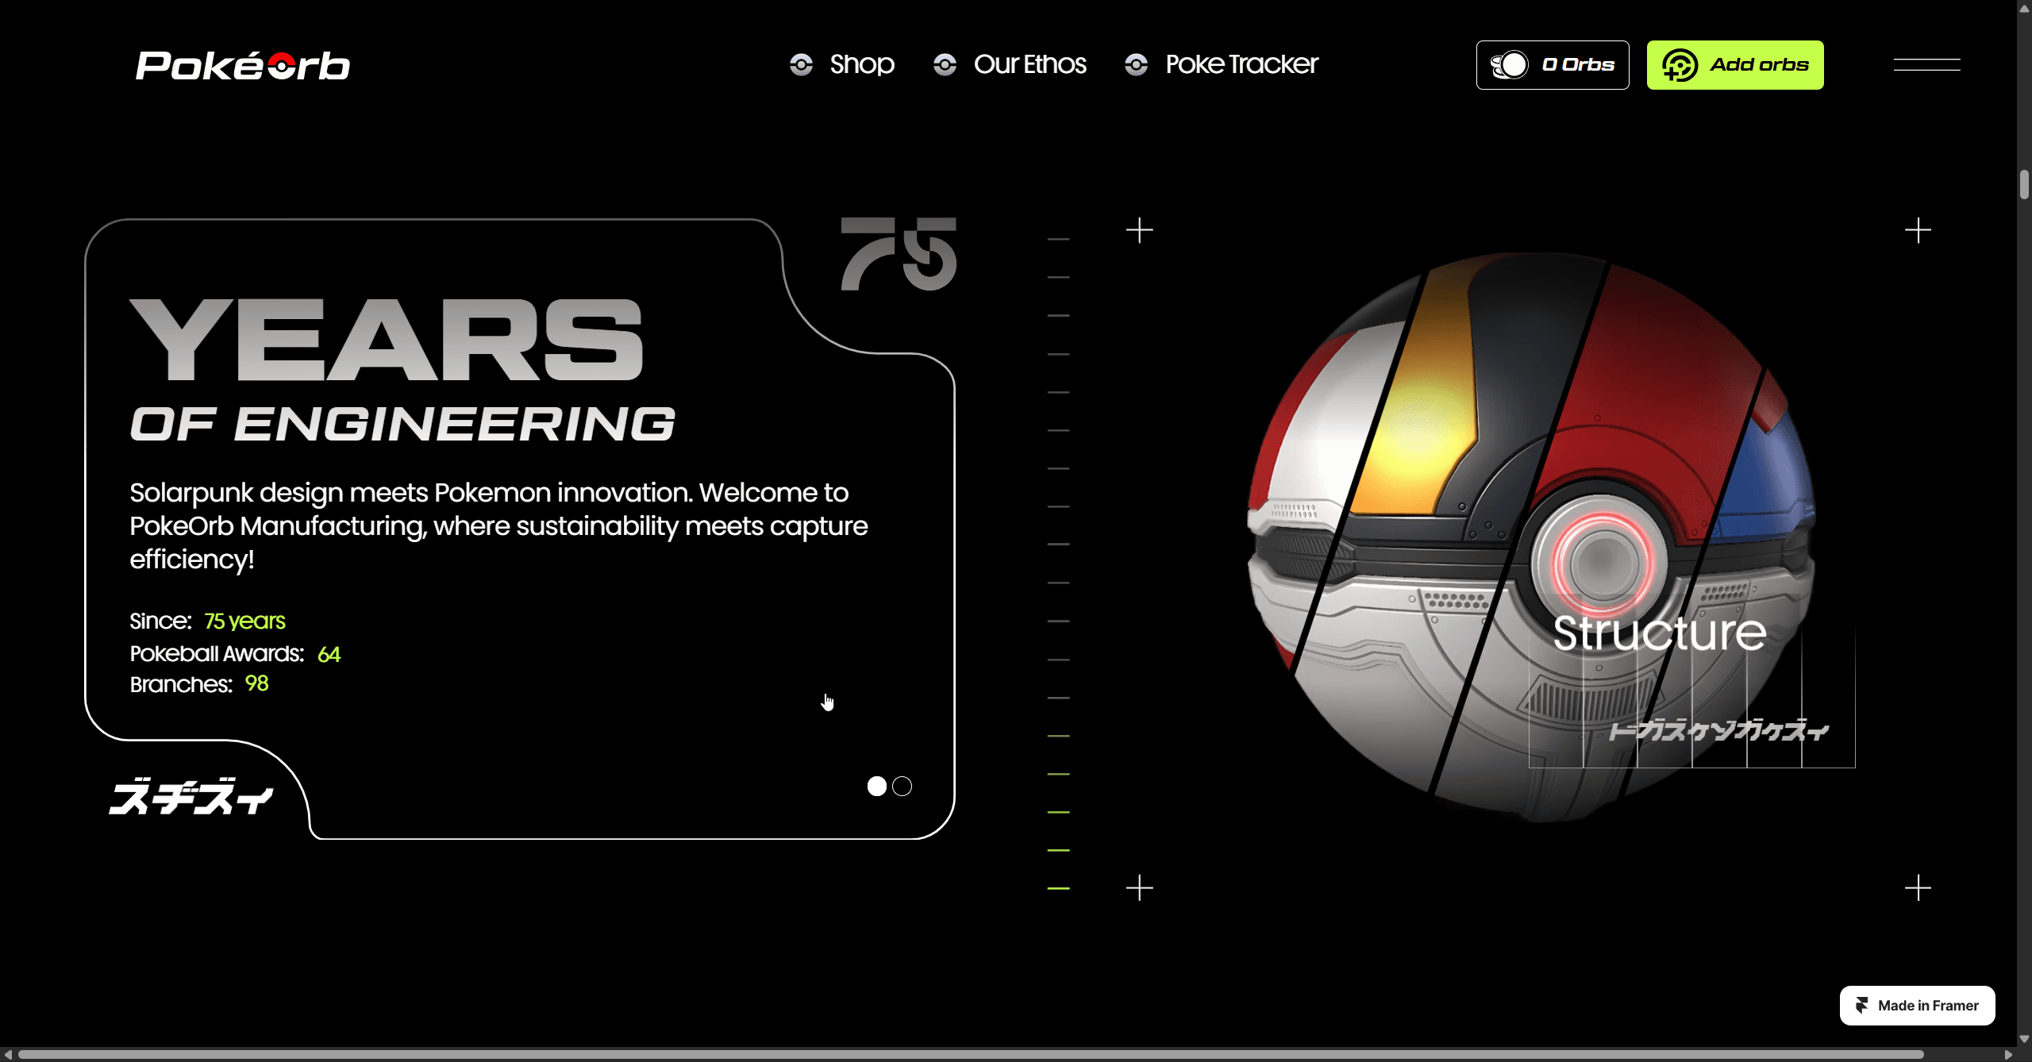The height and width of the screenshot is (1062, 2032).
Task: Click the Structure label on the pokeball
Action: (x=1660, y=633)
